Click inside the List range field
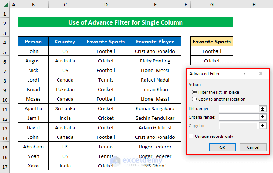 pos(239,109)
